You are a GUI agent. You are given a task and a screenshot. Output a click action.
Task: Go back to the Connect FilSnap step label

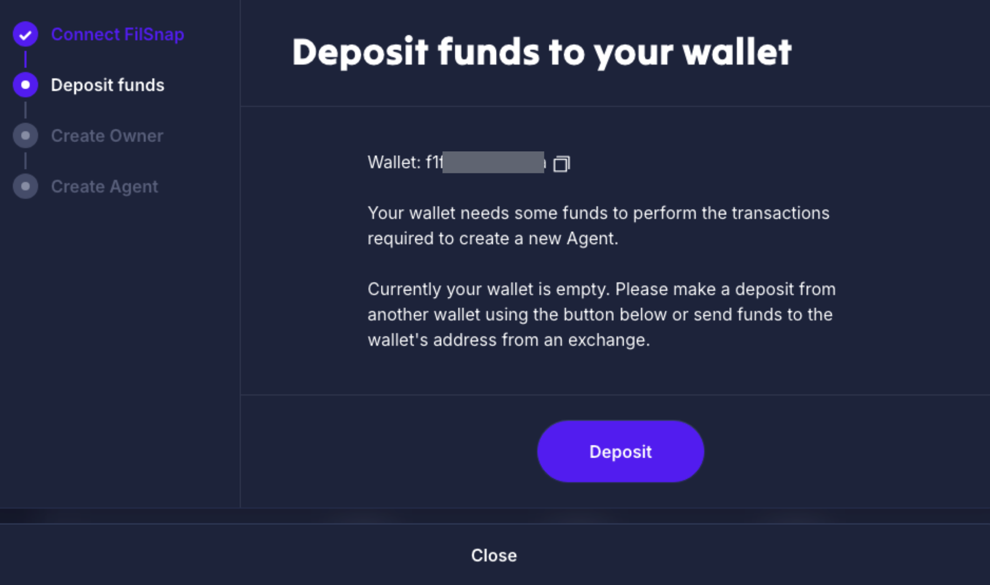(118, 34)
